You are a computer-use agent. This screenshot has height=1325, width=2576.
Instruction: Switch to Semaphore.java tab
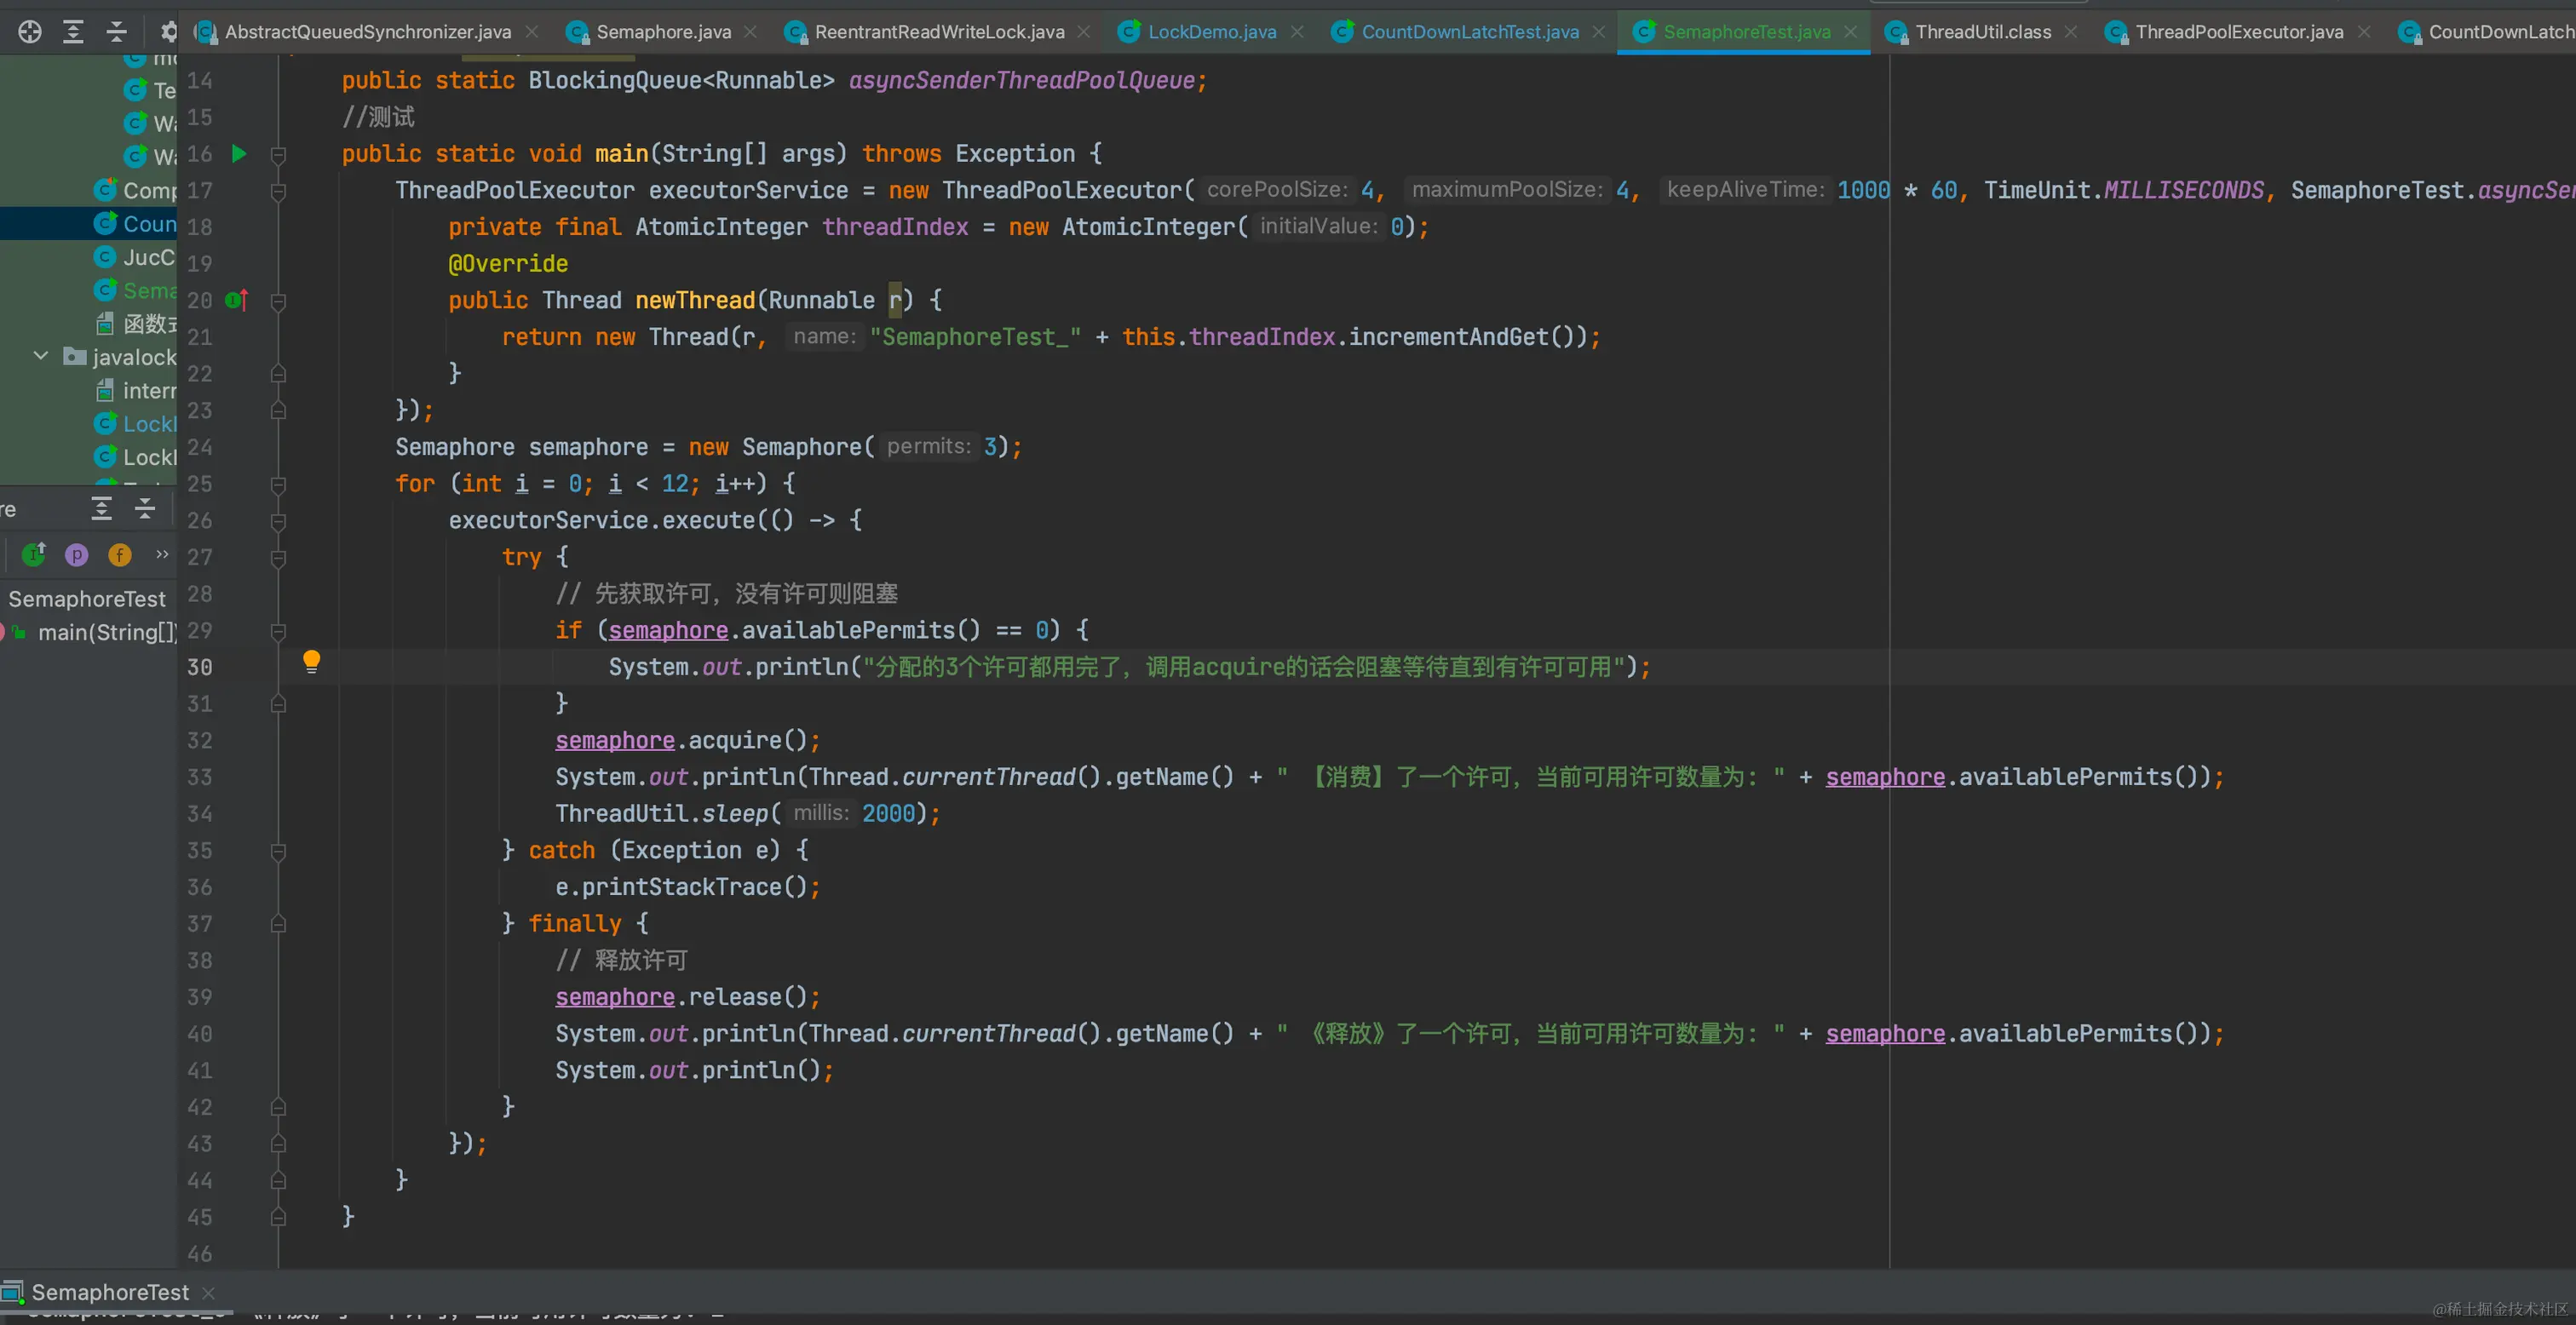click(x=663, y=32)
